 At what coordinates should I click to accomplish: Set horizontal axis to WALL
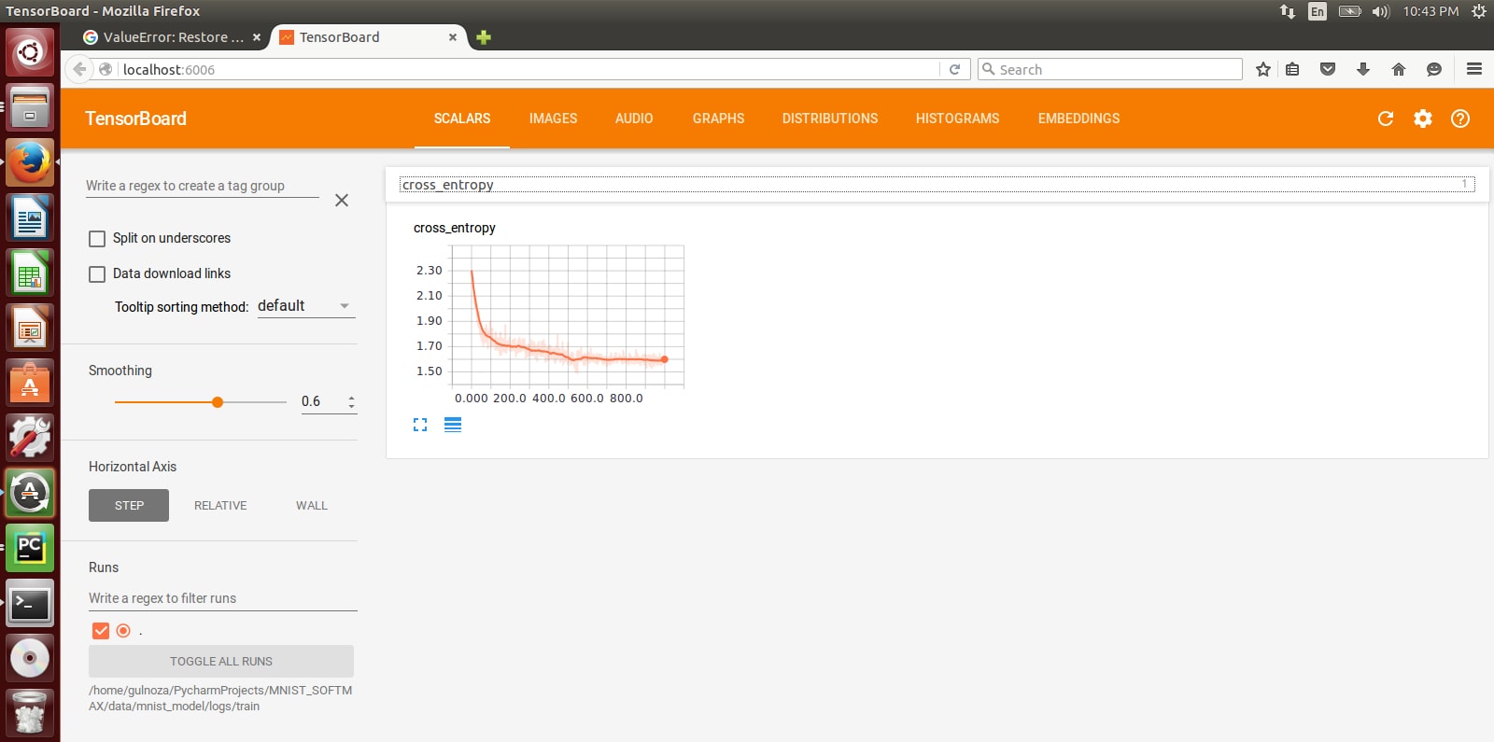tap(312, 506)
